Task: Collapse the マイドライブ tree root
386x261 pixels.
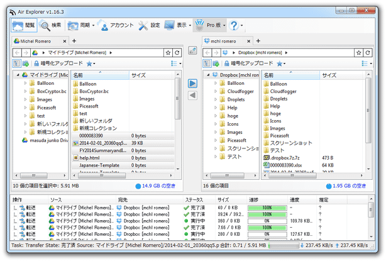Action: 18,75
